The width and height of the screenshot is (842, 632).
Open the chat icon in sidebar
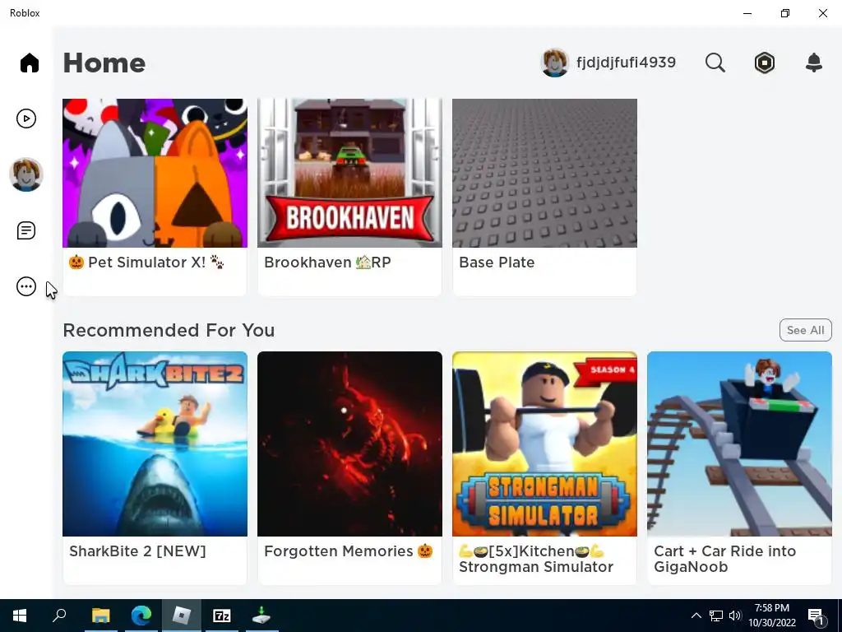26,230
